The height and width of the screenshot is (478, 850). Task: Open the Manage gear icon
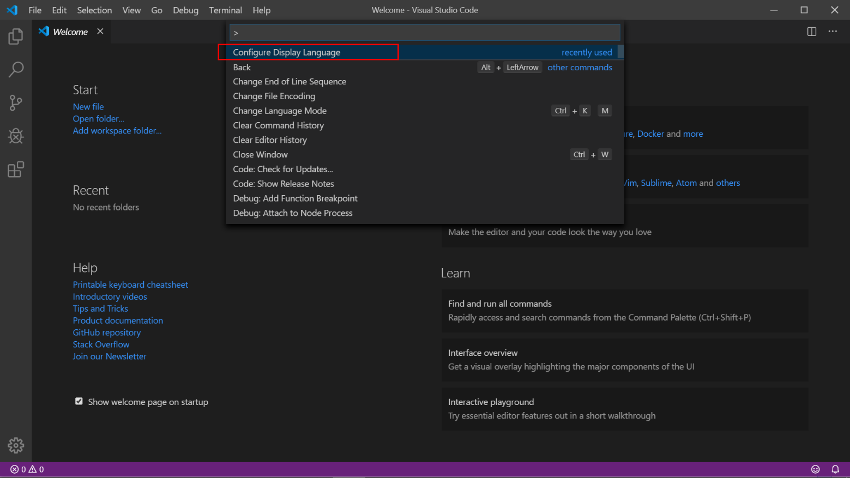pyautogui.click(x=16, y=445)
